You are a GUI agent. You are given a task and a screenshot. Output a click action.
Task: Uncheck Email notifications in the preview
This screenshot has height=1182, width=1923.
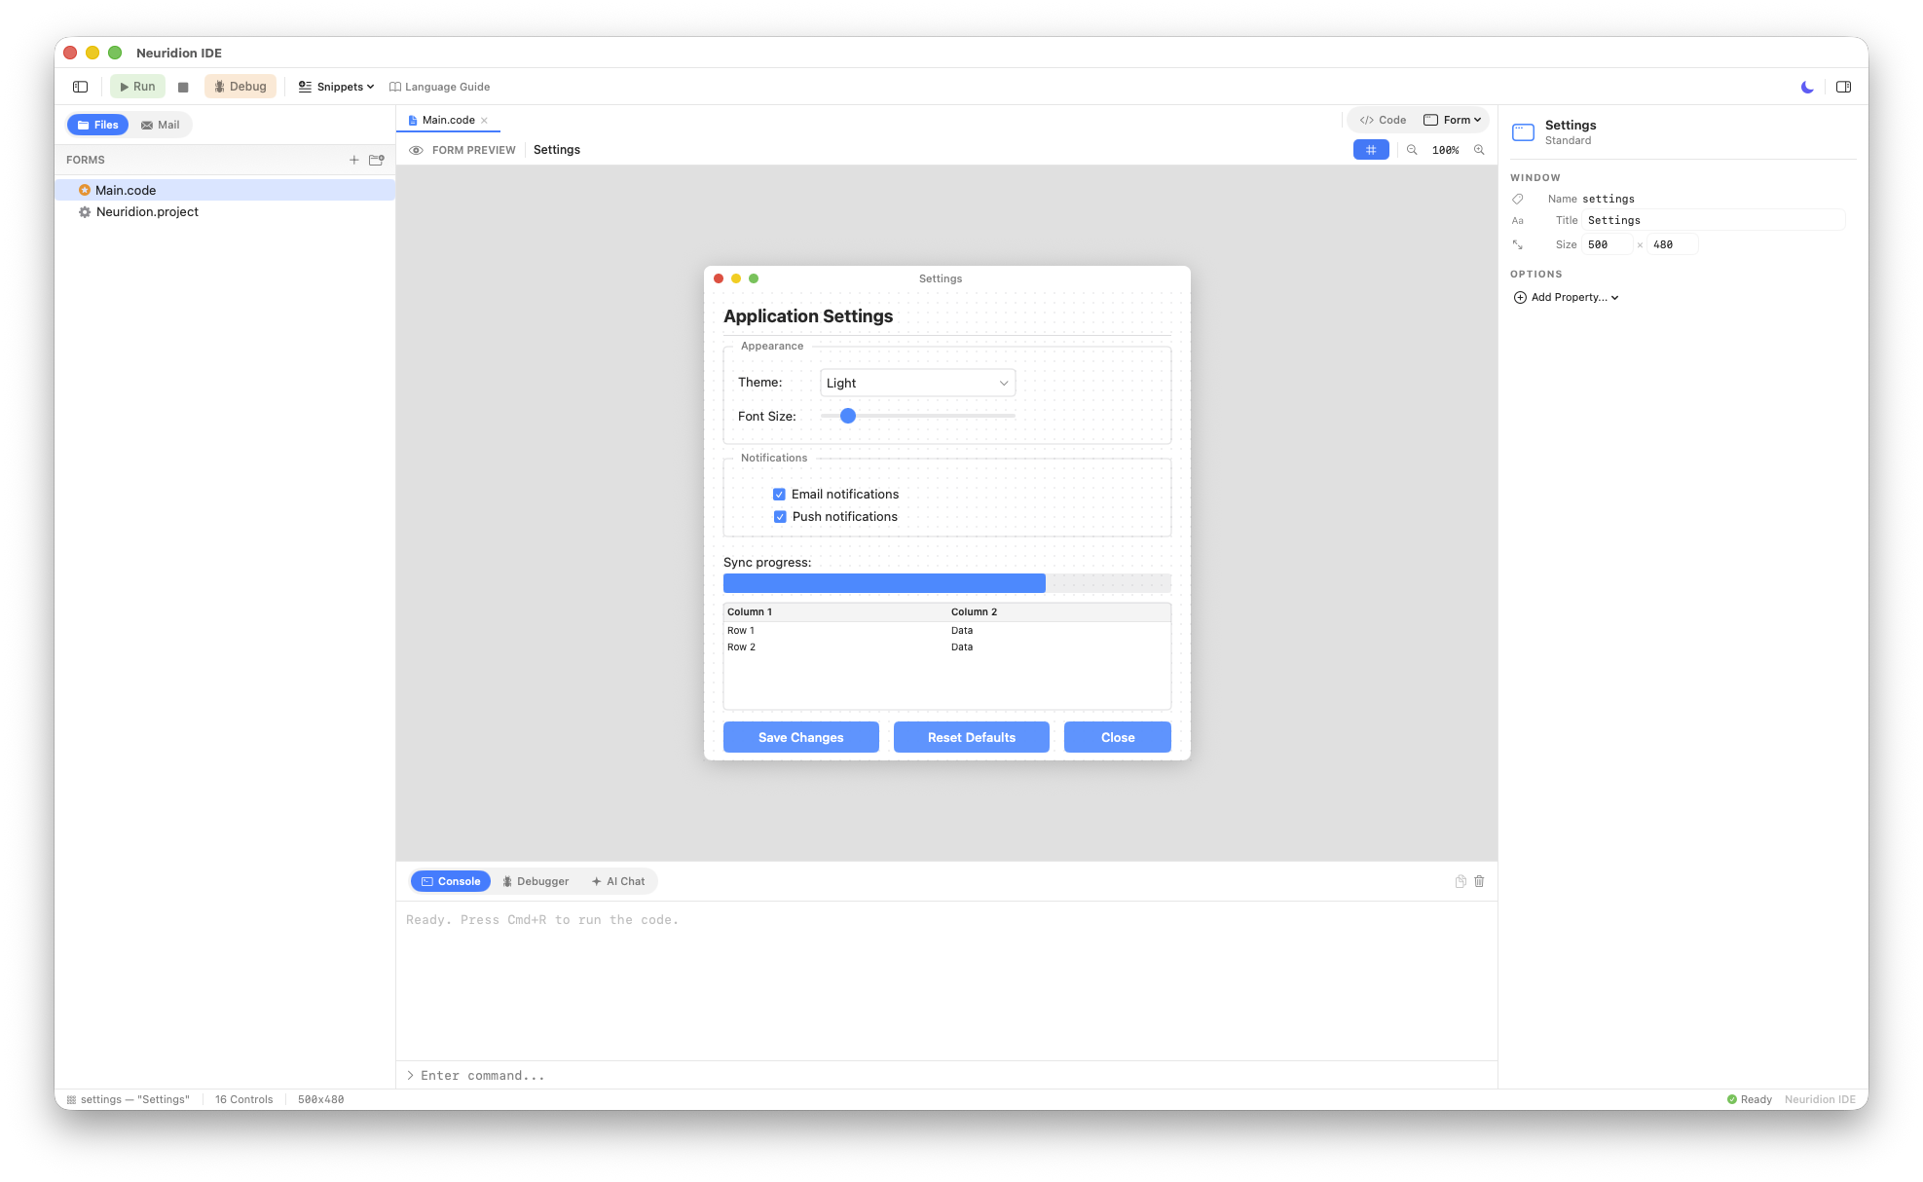[x=778, y=494]
